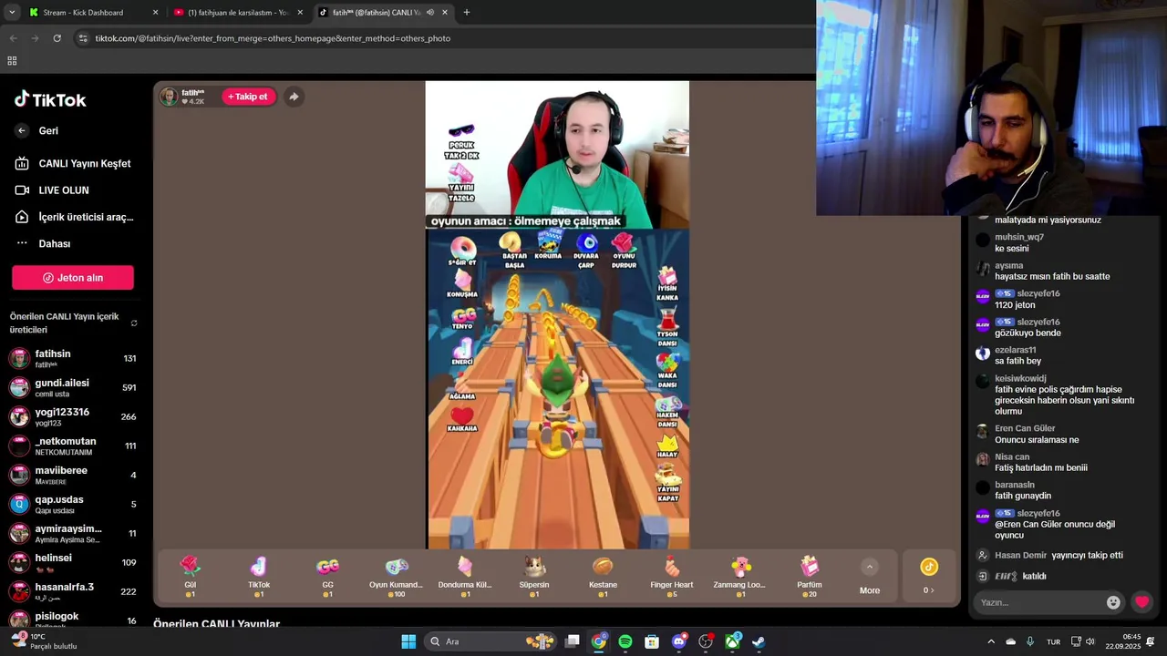Open yogi123316 suggested live stream
Viewport: 1167px width, 656px height.
tap(73, 416)
